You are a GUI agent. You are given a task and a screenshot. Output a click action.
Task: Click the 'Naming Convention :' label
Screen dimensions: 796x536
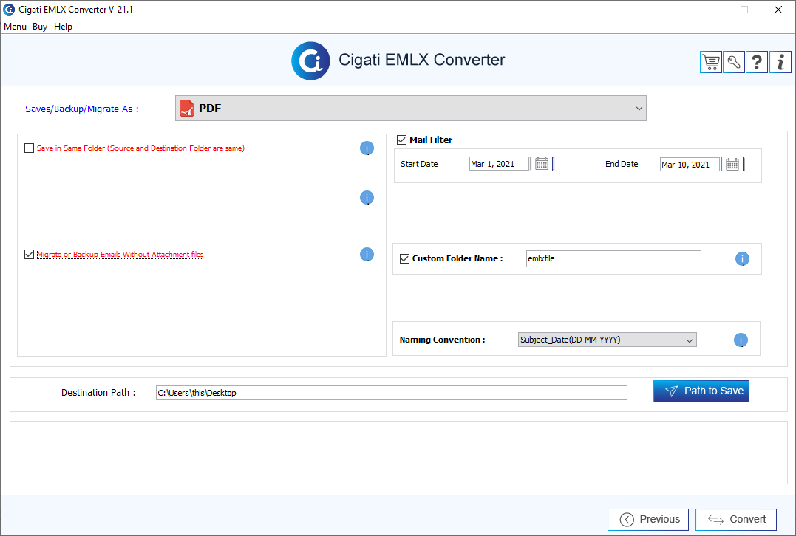[442, 340]
